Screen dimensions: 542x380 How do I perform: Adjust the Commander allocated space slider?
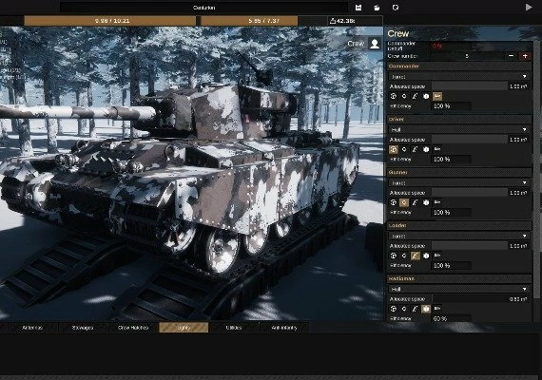pos(470,86)
